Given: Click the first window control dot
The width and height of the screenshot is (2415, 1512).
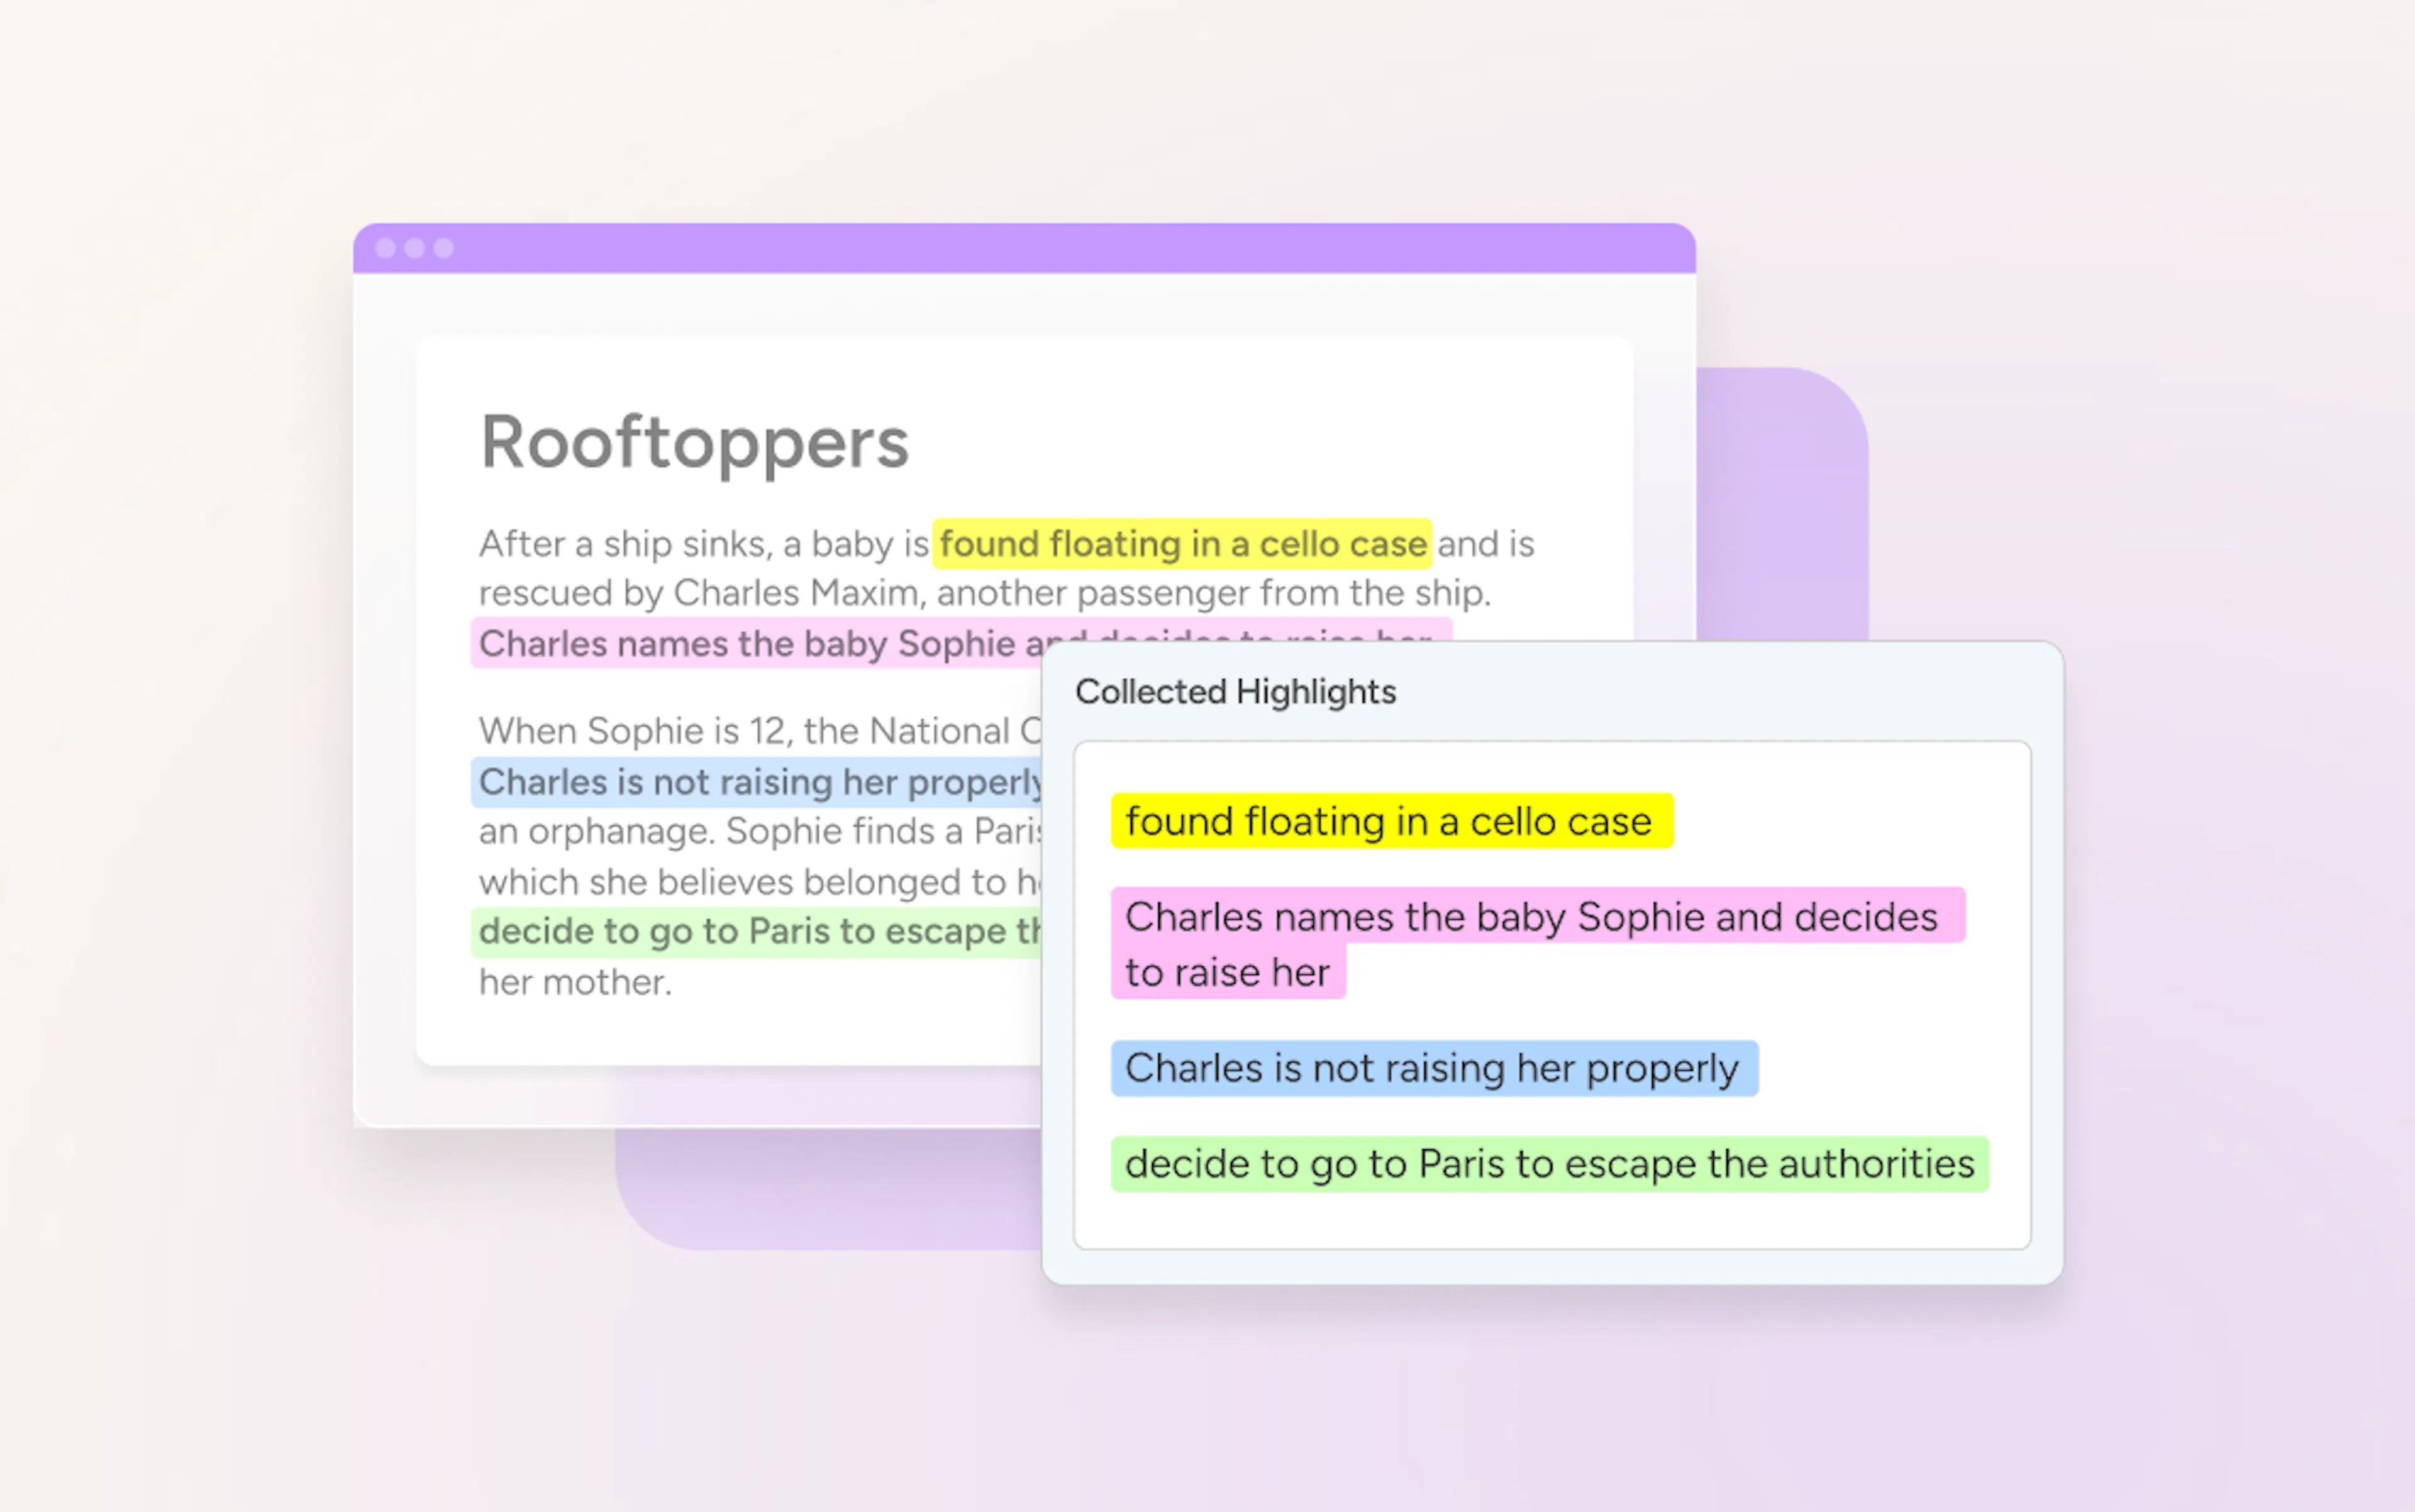Looking at the screenshot, I should [385, 248].
